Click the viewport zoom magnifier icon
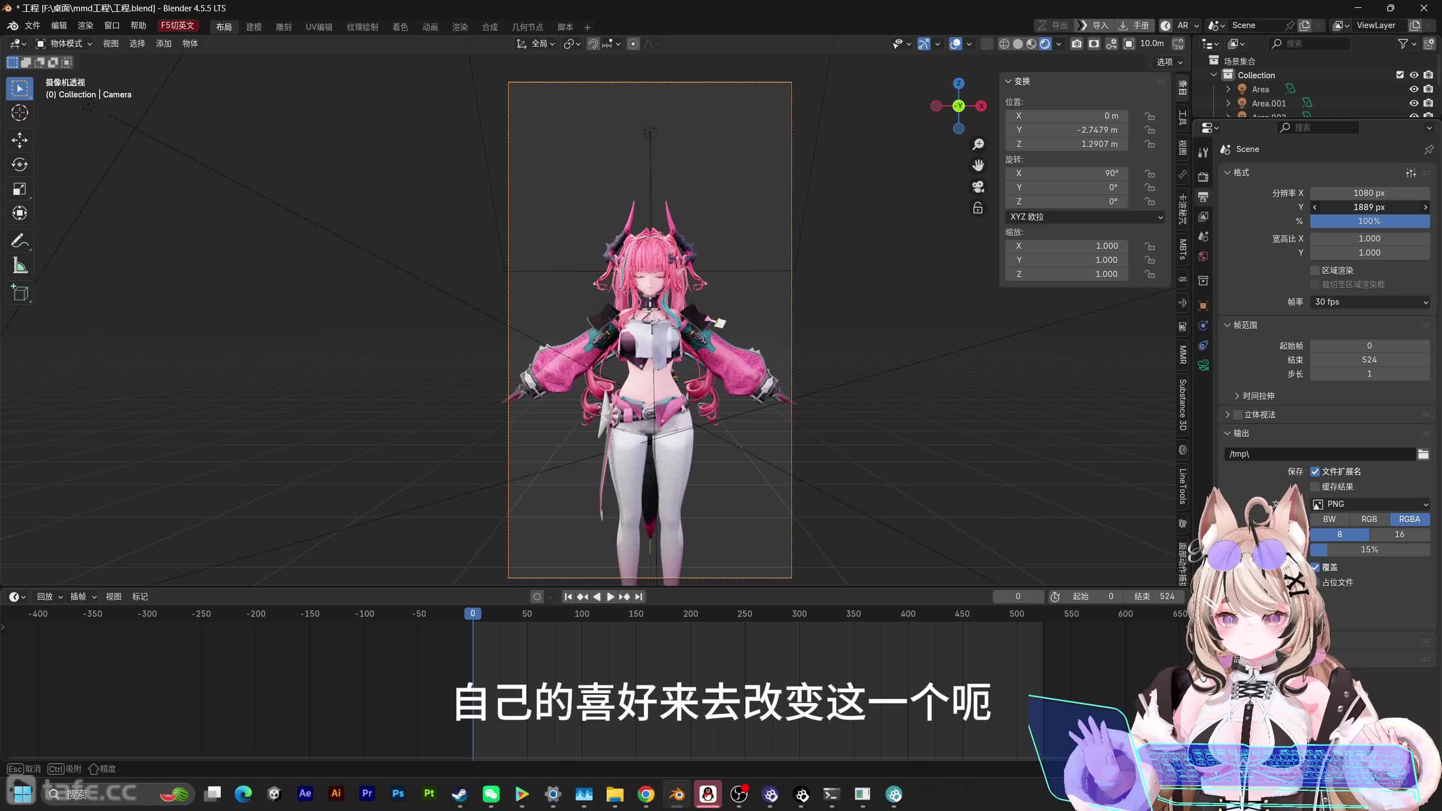Viewport: 1442px width, 811px height. [x=978, y=144]
